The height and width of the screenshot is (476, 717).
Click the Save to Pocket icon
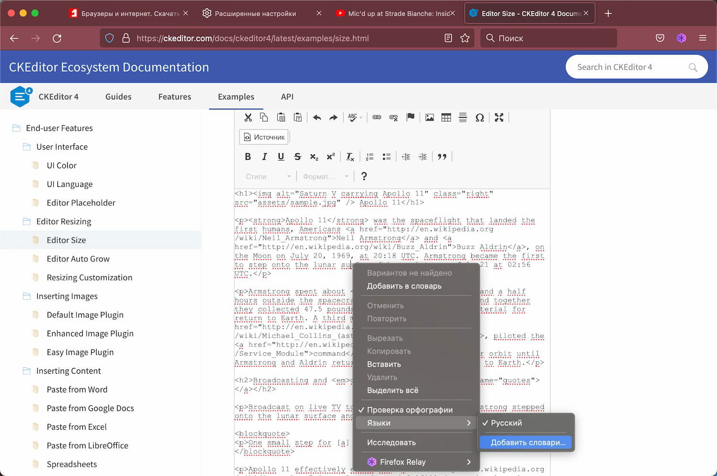click(x=660, y=38)
